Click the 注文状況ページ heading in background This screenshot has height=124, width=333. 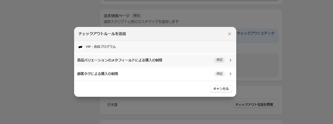[117, 16]
